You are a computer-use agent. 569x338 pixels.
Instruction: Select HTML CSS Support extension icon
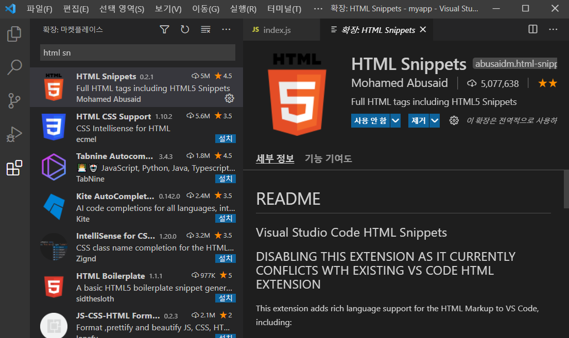(x=54, y=127)
